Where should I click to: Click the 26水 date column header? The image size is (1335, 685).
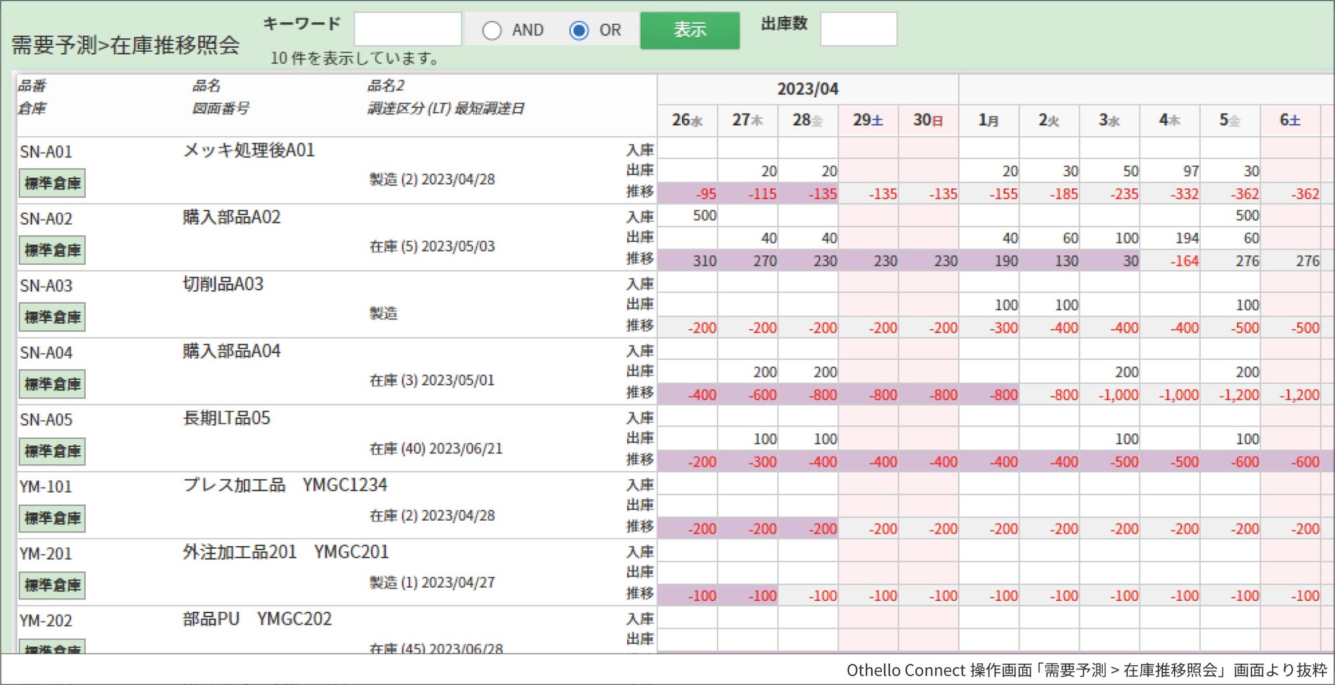[687, 120]
